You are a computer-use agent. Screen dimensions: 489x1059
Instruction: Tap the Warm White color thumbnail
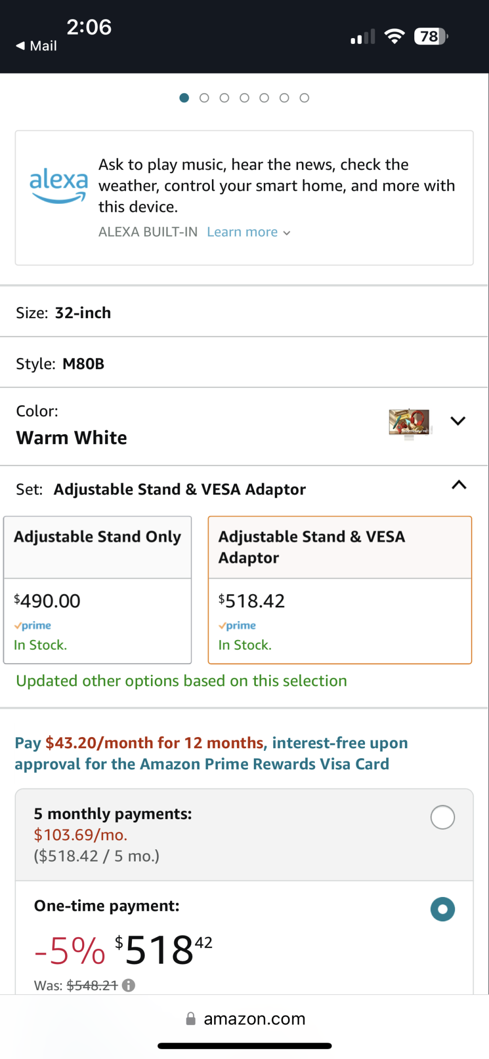[409, 423]
